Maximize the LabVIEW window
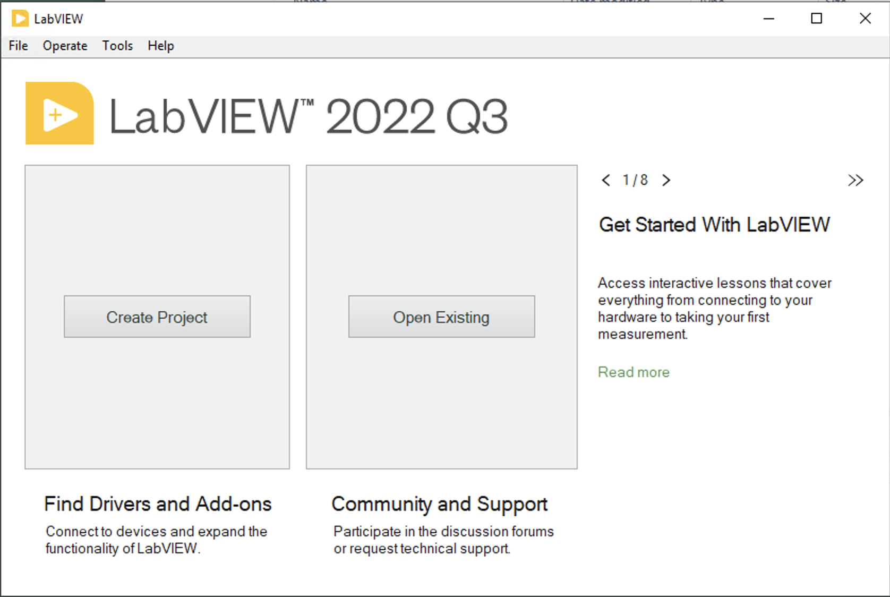 (817, 19)
